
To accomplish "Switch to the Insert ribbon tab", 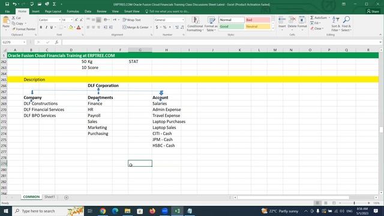I will (x=35, y=11).
